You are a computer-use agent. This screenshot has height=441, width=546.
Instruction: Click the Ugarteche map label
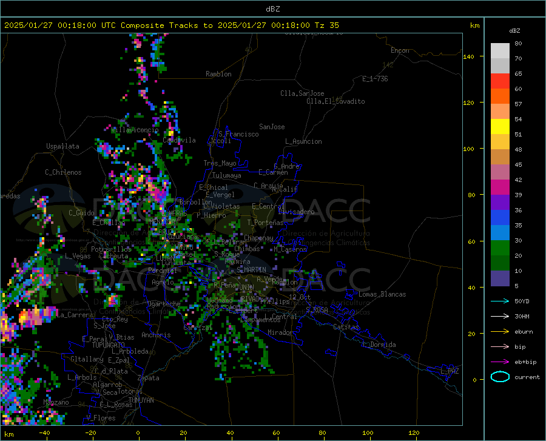(x=164, y=304)
